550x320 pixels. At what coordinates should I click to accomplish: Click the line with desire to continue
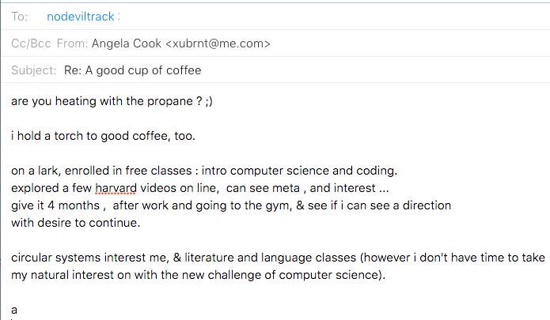tap(76, 223)
